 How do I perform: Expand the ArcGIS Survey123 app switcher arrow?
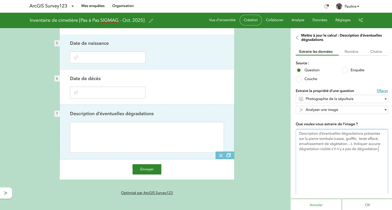click(73, 6)
